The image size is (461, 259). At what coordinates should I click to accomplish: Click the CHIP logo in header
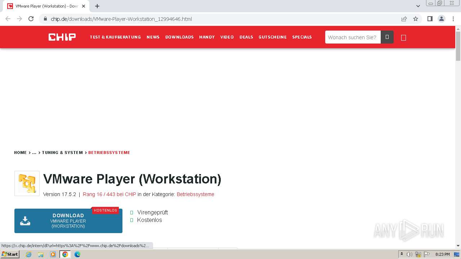click(x=62, y=37)
